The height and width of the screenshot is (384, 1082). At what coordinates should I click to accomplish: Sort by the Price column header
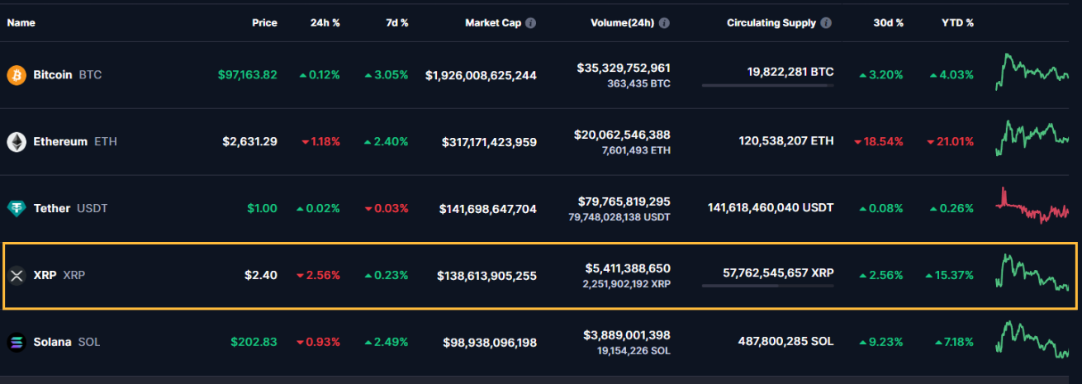[x=264, y=23]
